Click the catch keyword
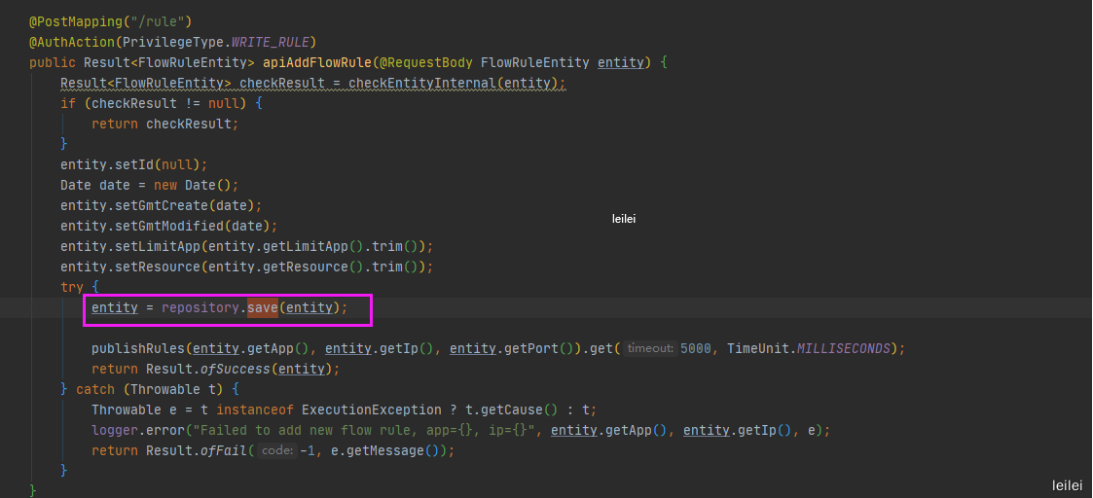The height and width of the screenshot is (498, 1093). [95, 389]
